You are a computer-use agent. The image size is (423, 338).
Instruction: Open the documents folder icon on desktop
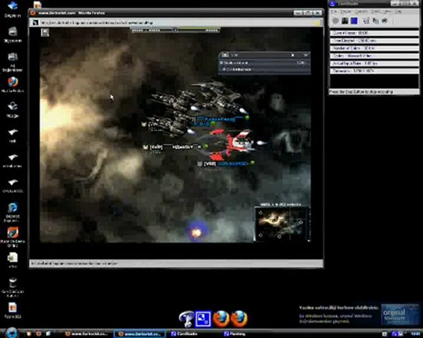pyautogui.click(x=13, y=9)
